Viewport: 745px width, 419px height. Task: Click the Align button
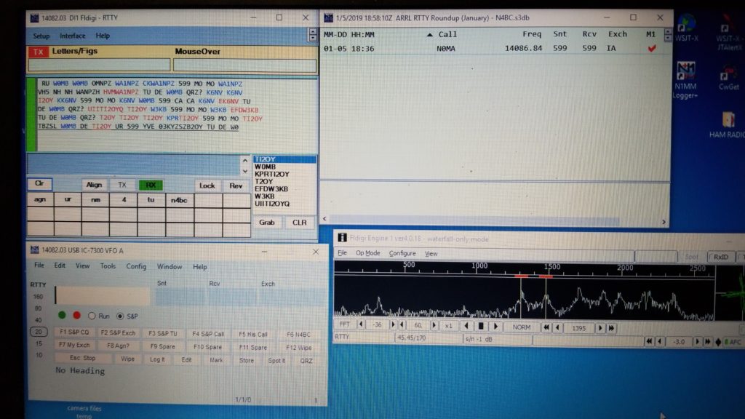[x=94, y=184]
